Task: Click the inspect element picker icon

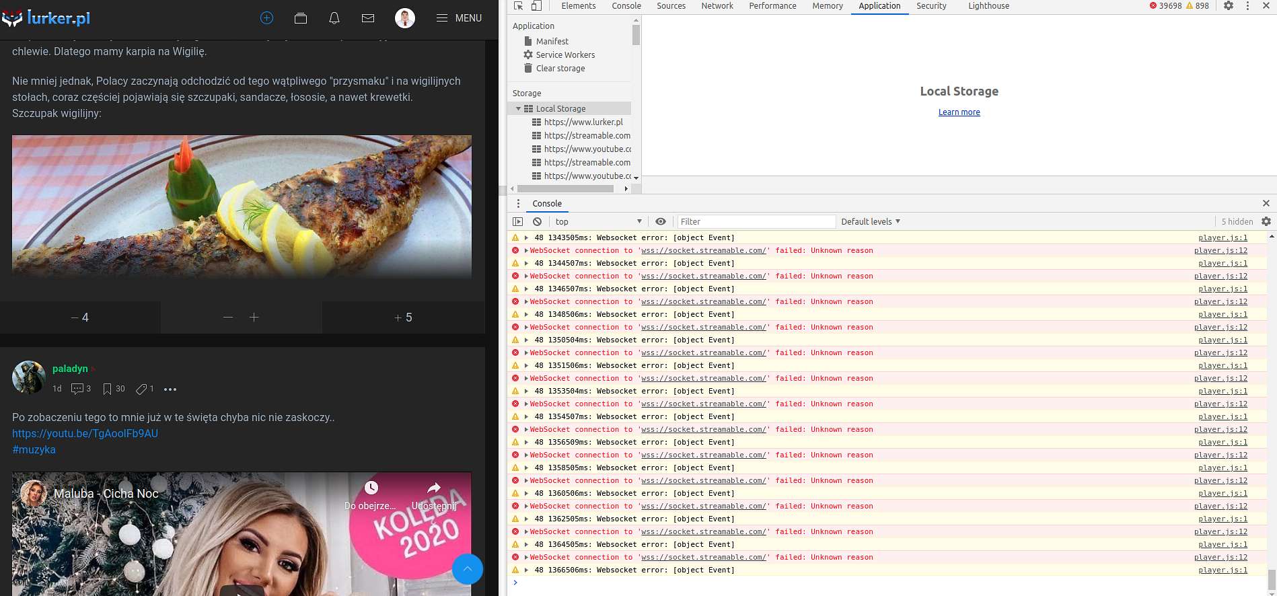Action: (x=518, y=6)
